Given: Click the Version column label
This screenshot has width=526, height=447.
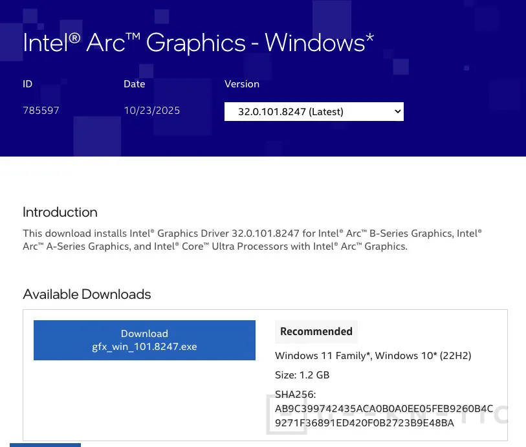Looking at the screenshot, I should [x=242, y=83].
